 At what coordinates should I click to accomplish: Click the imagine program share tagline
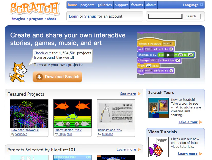coord(34,19)
